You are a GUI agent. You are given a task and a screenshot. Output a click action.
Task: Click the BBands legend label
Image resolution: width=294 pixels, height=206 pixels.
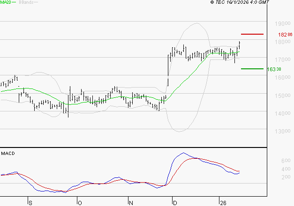coord(26,2)
